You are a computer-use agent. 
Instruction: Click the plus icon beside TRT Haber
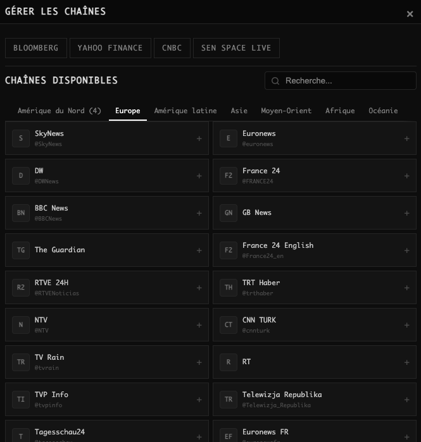point(406,288)
